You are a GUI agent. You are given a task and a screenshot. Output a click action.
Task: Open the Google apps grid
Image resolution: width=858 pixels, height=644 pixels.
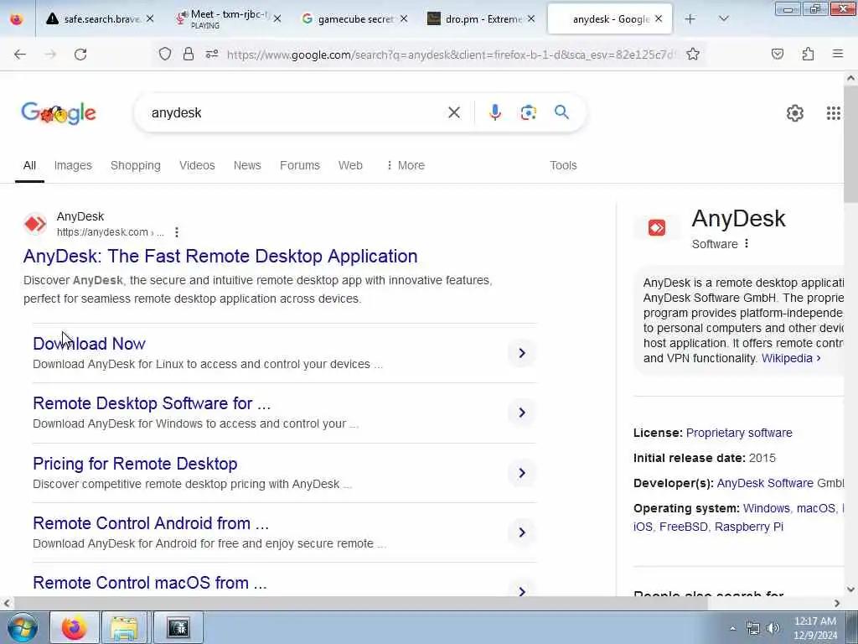click(x=834, y=113)
